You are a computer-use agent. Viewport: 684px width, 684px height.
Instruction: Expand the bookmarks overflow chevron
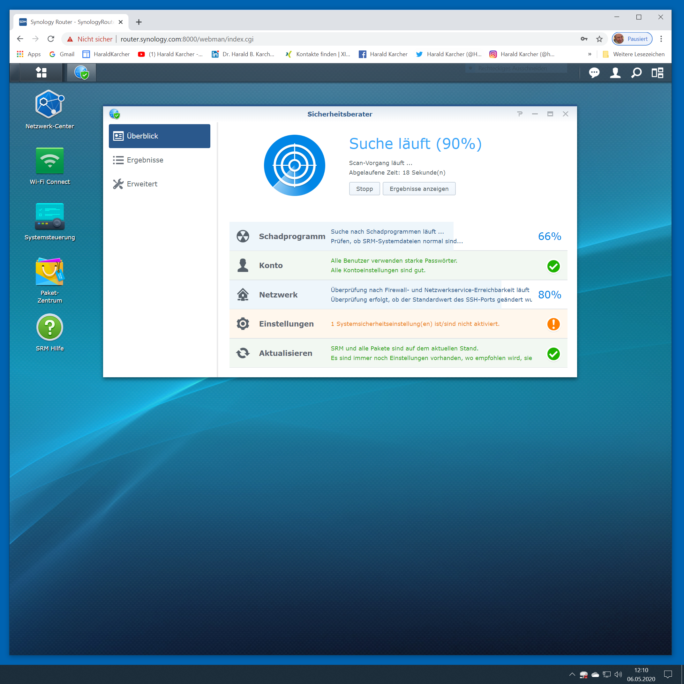click(590, 54)
